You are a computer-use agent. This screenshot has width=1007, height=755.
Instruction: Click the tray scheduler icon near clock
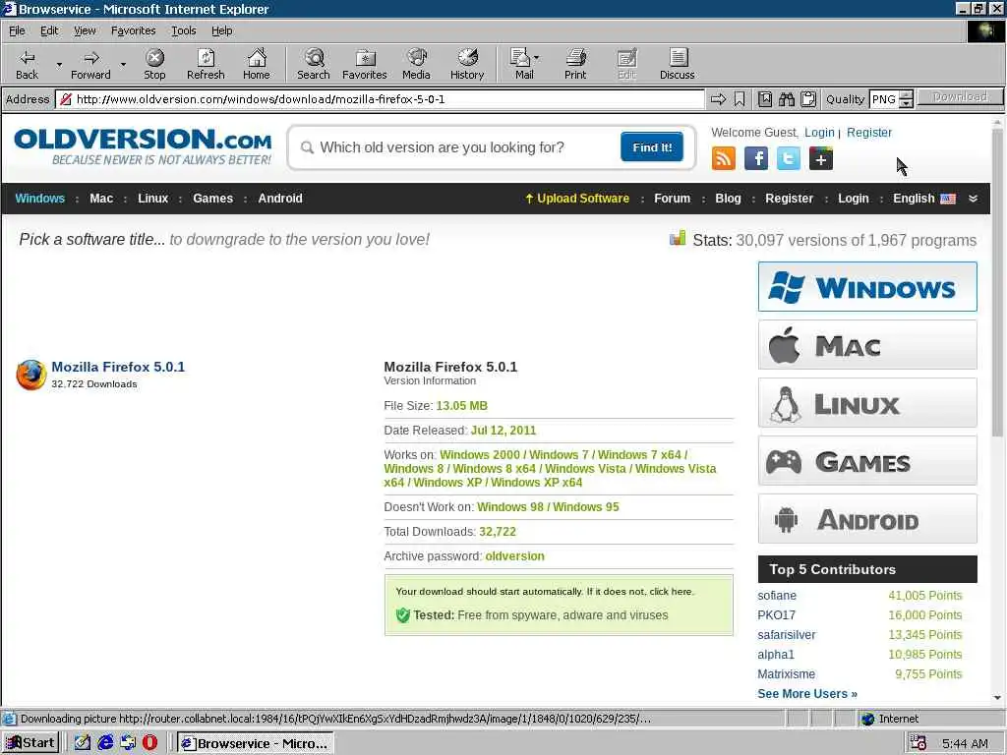918,743
